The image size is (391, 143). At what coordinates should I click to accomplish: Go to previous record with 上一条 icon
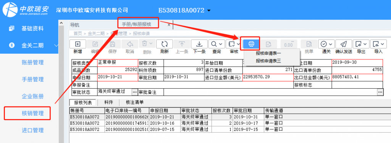(x=182, y=44)
